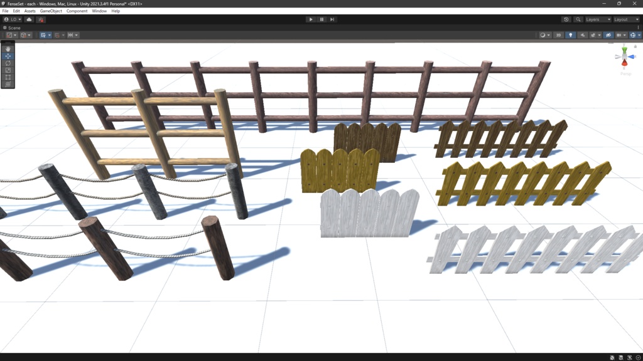The height and width of the screenshot is (361, 643).
Task: Toggle scene lighting bulb
Action: tap(570, 35)
